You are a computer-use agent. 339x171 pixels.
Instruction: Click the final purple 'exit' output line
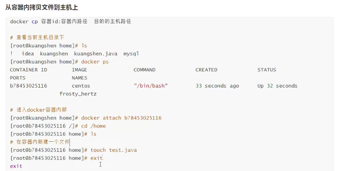[16, 166]
